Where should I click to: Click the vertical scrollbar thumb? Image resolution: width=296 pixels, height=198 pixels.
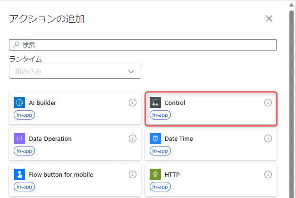coord(291,104)
